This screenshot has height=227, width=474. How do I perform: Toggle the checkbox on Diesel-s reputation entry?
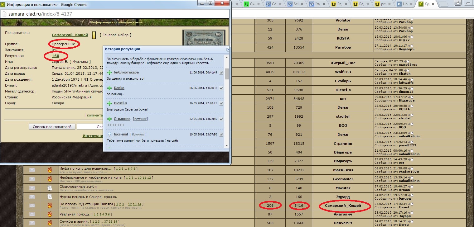221,103
